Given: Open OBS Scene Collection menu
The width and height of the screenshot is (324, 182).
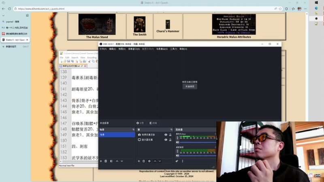Looking at the screenshot, I should coord(162,49).
